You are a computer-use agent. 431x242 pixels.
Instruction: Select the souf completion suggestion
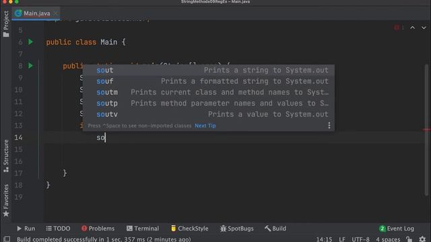tap(209, 81)
